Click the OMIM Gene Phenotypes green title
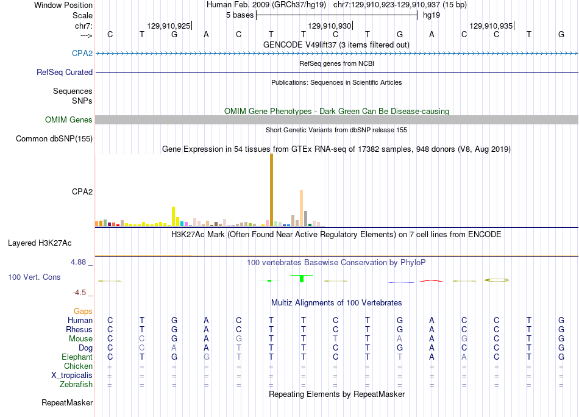Image resolution: width=579 pixels, height=417 pixels. pos(336,111)
